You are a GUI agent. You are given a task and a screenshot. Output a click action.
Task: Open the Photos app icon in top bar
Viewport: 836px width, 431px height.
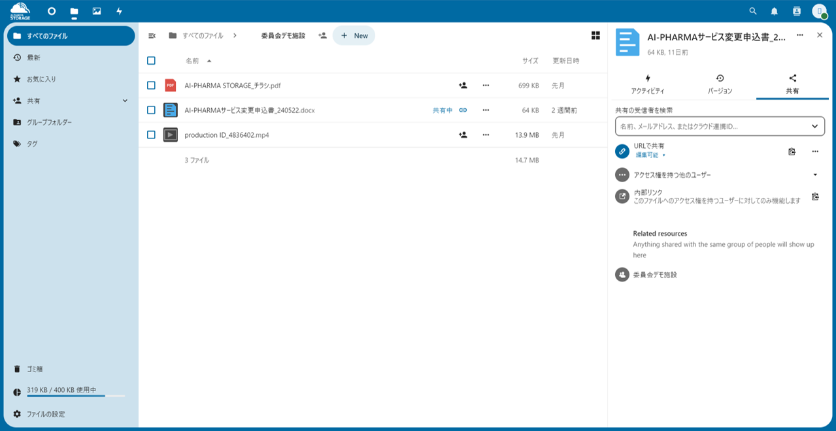(x=97, y=11)
